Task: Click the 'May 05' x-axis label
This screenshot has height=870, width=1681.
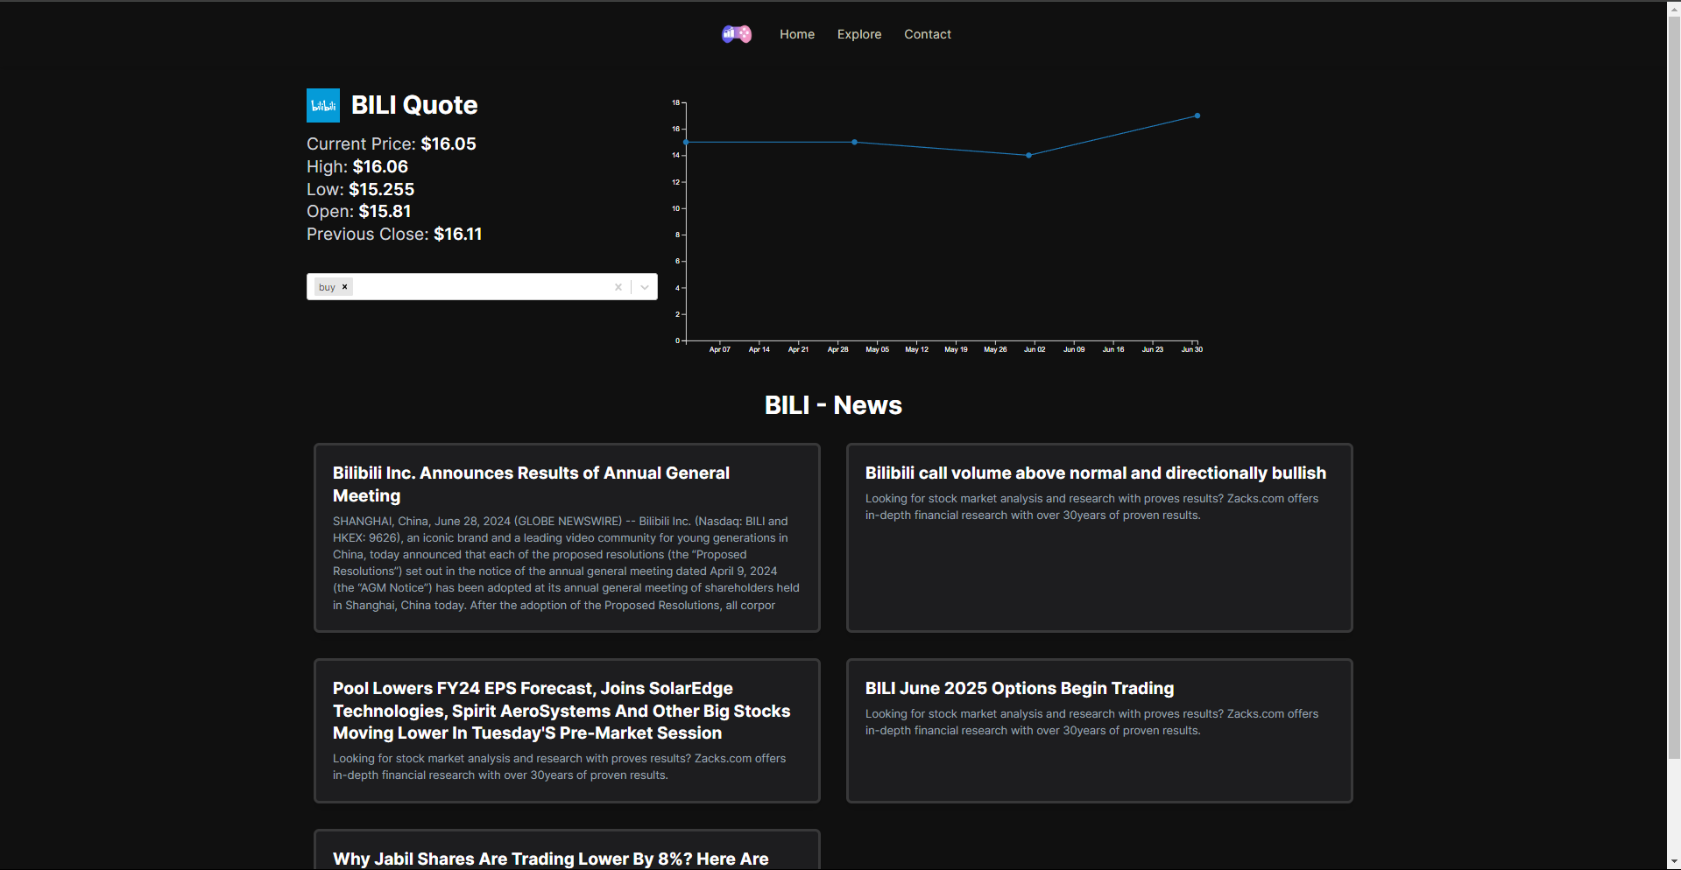Action: click(877, 349)
